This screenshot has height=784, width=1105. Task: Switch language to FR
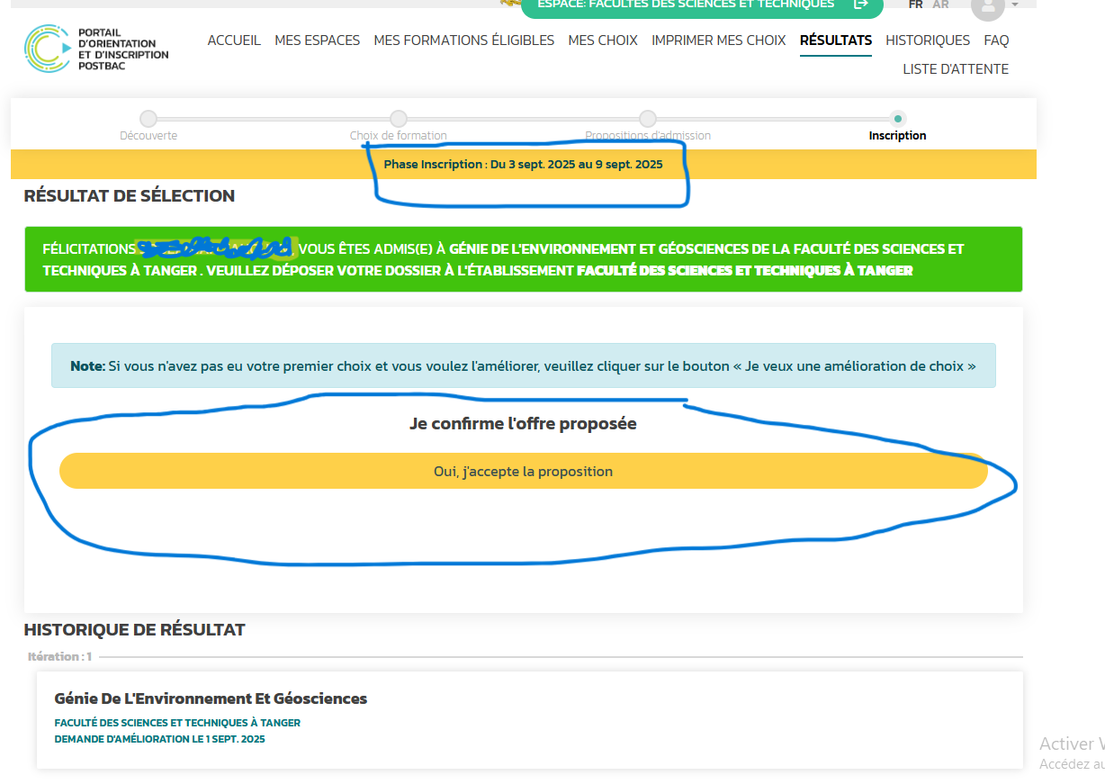(916, 5)
